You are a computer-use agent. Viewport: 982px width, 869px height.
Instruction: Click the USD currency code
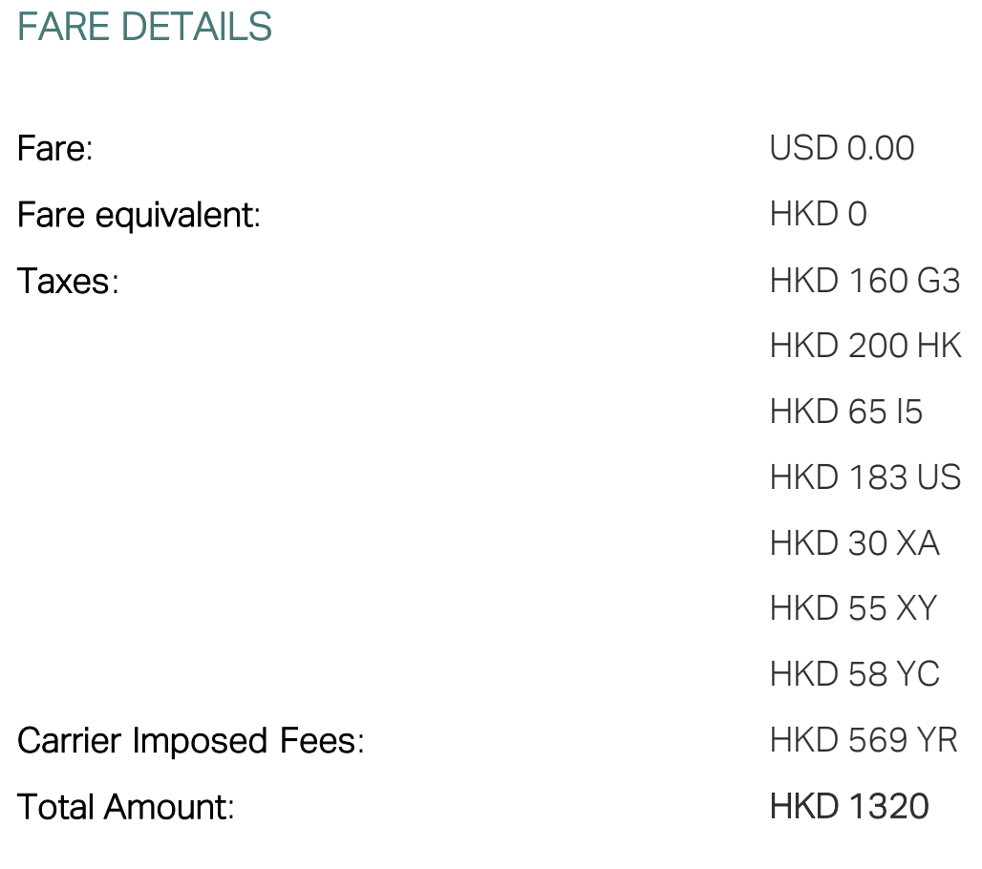click(804, 149)
